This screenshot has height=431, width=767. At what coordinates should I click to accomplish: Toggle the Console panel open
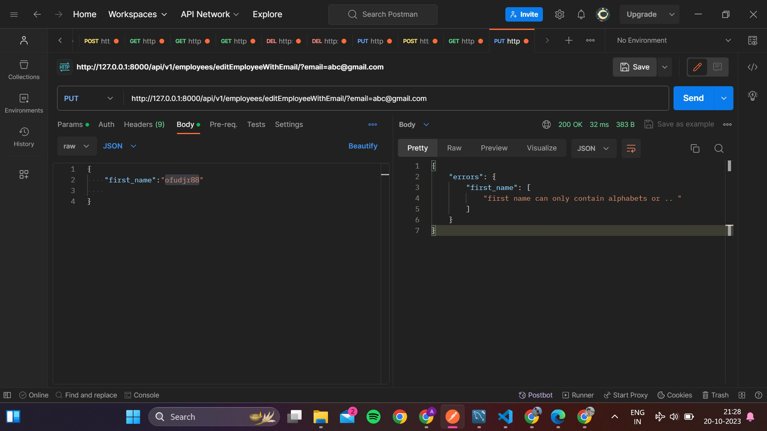click(142, 395)
